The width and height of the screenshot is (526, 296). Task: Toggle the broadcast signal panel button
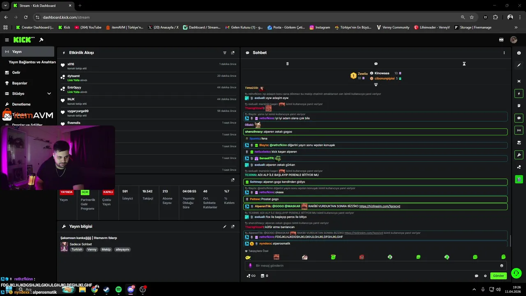point(519,130)
